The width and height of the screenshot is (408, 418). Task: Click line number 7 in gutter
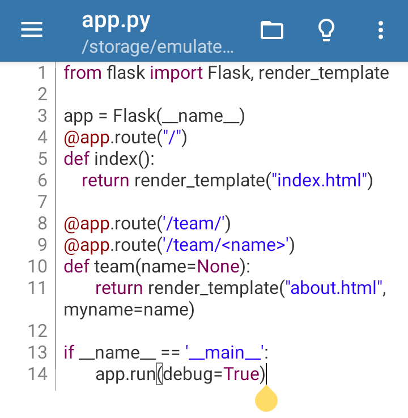click(42, 202)
